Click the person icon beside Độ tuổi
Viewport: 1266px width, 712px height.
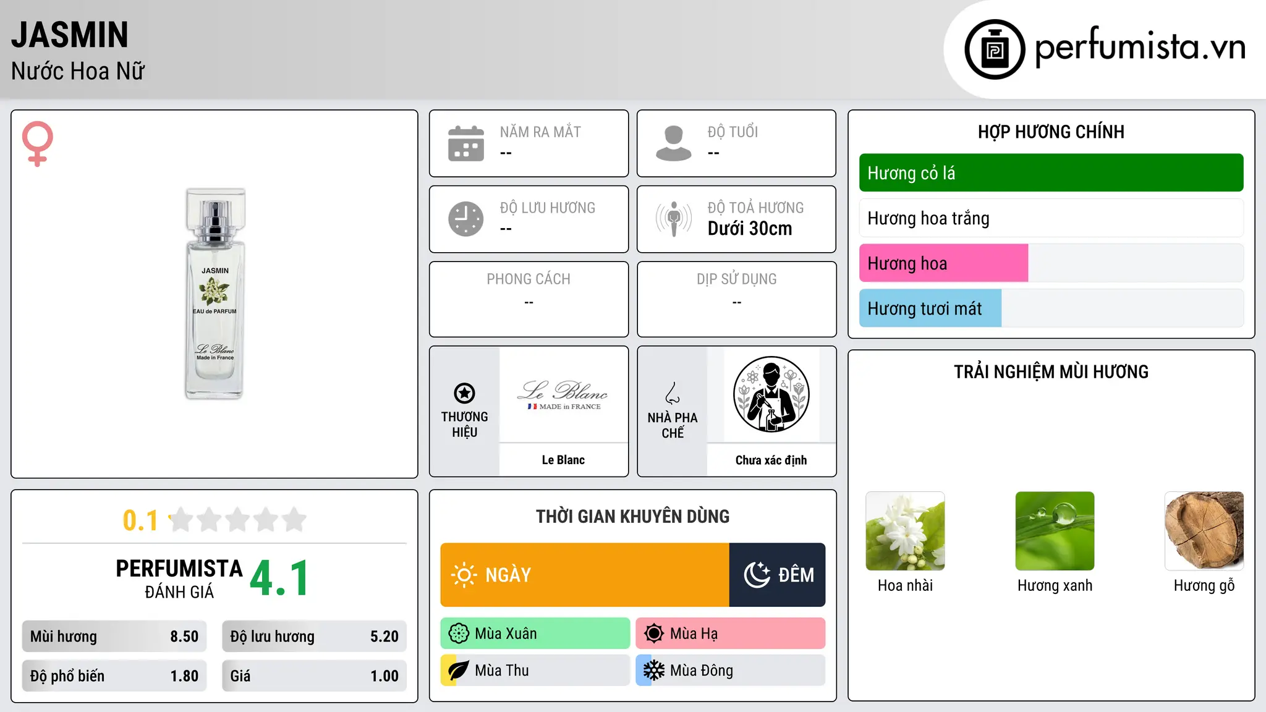[674, 143]
